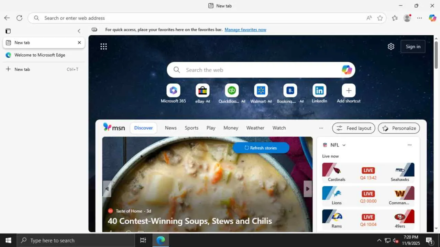Open a new tab from the sidebar

(44, 69)
